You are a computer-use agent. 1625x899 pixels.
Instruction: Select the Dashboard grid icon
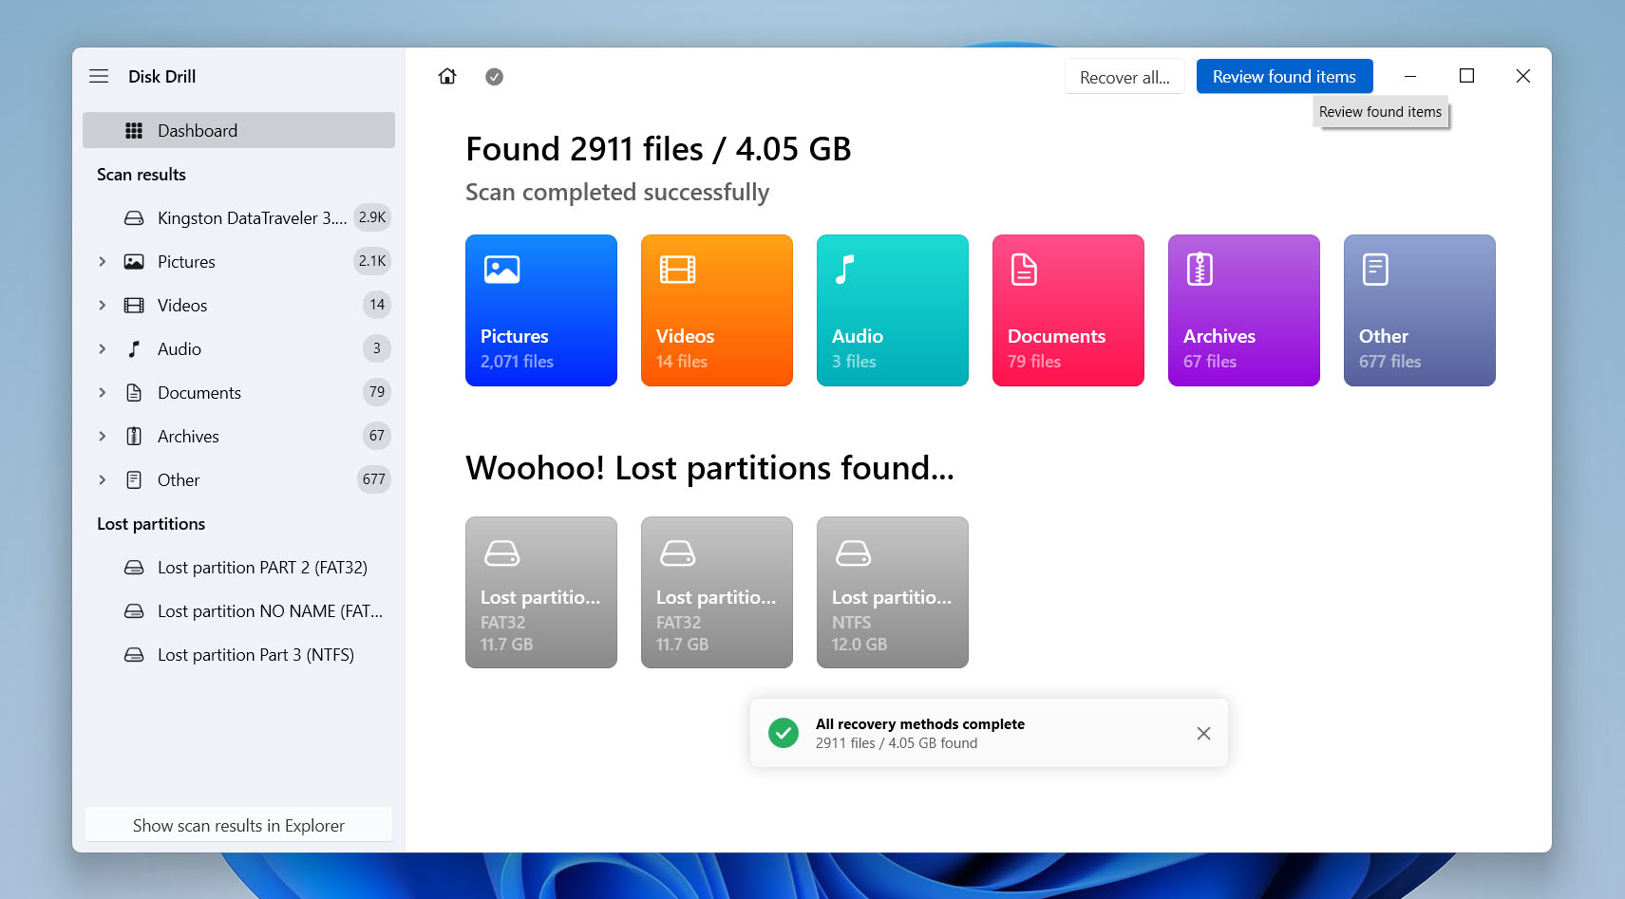point(134,131)
